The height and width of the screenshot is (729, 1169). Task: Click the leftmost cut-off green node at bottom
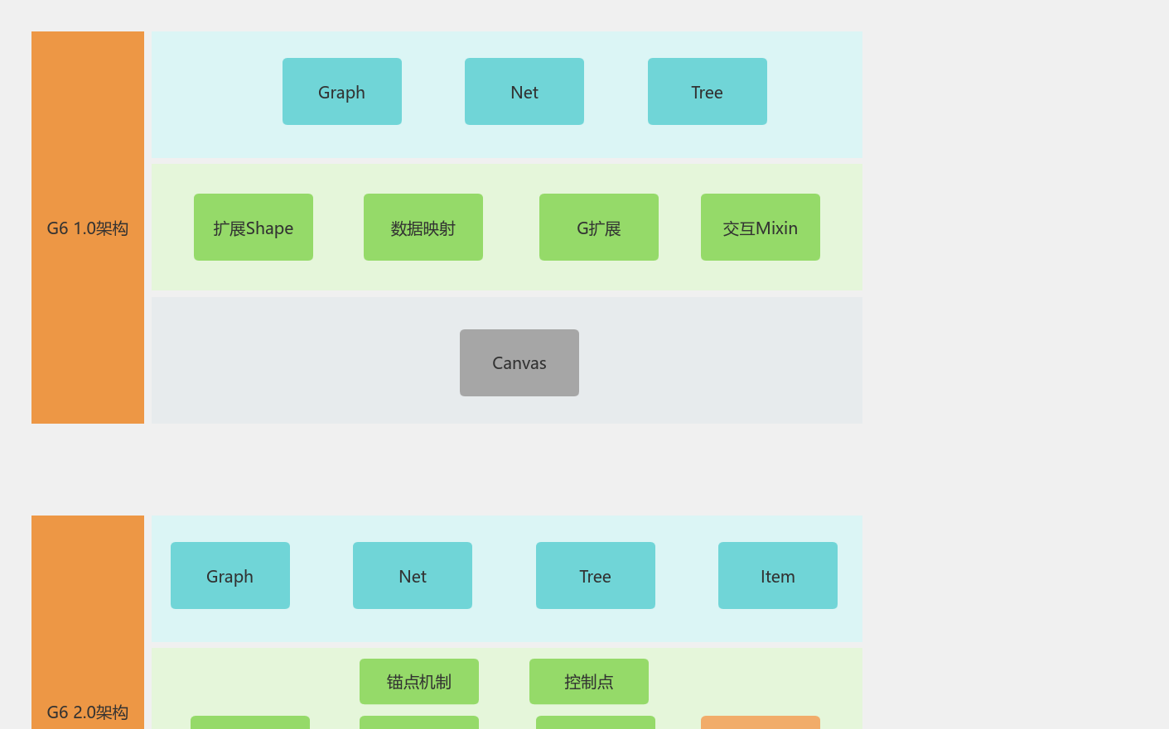tap(250, 723)
